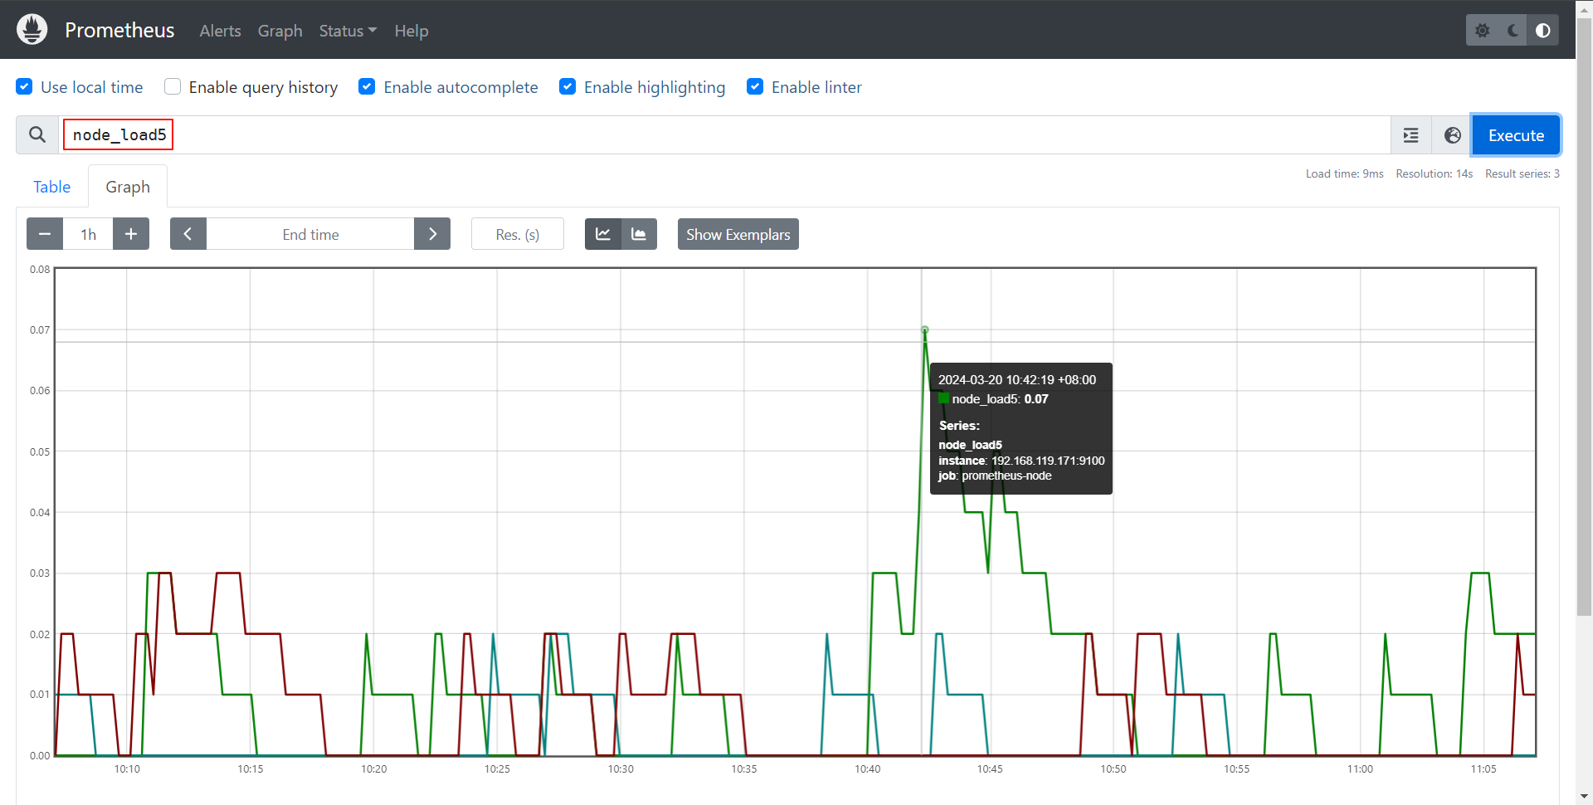
Task: Click the Prometheus brand title
Action: click(119, 31)
